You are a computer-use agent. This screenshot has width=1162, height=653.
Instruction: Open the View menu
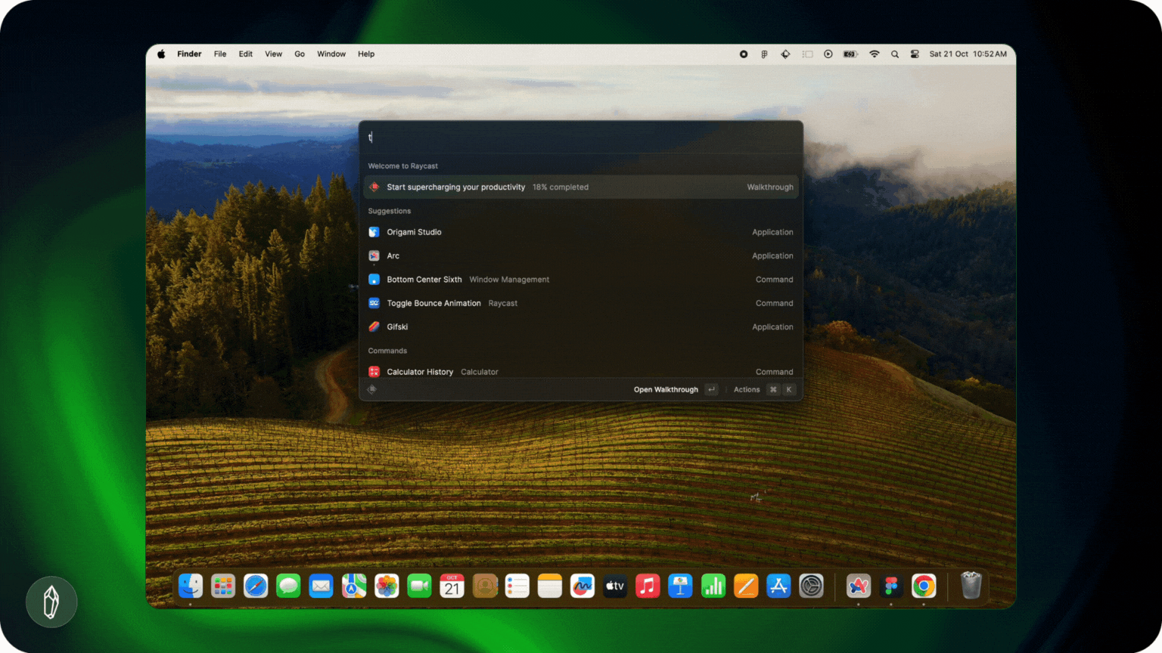[273, 54]
